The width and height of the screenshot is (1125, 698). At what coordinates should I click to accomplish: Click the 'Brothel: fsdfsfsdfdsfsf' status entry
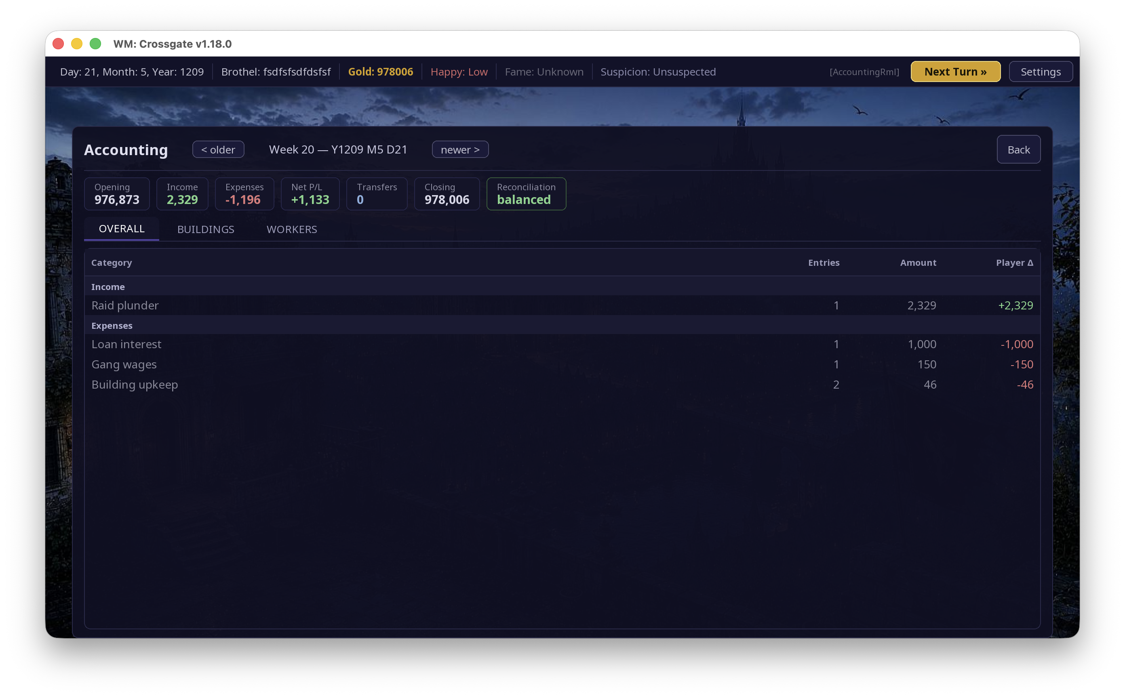[276, 71]
